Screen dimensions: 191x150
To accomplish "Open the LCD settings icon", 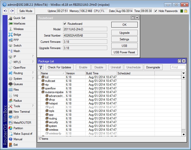I will pyautogui.click(x=11, y=117).
